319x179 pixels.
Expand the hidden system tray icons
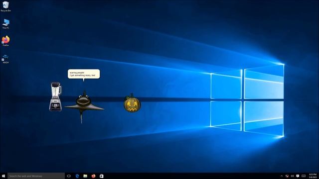(282, 176)
